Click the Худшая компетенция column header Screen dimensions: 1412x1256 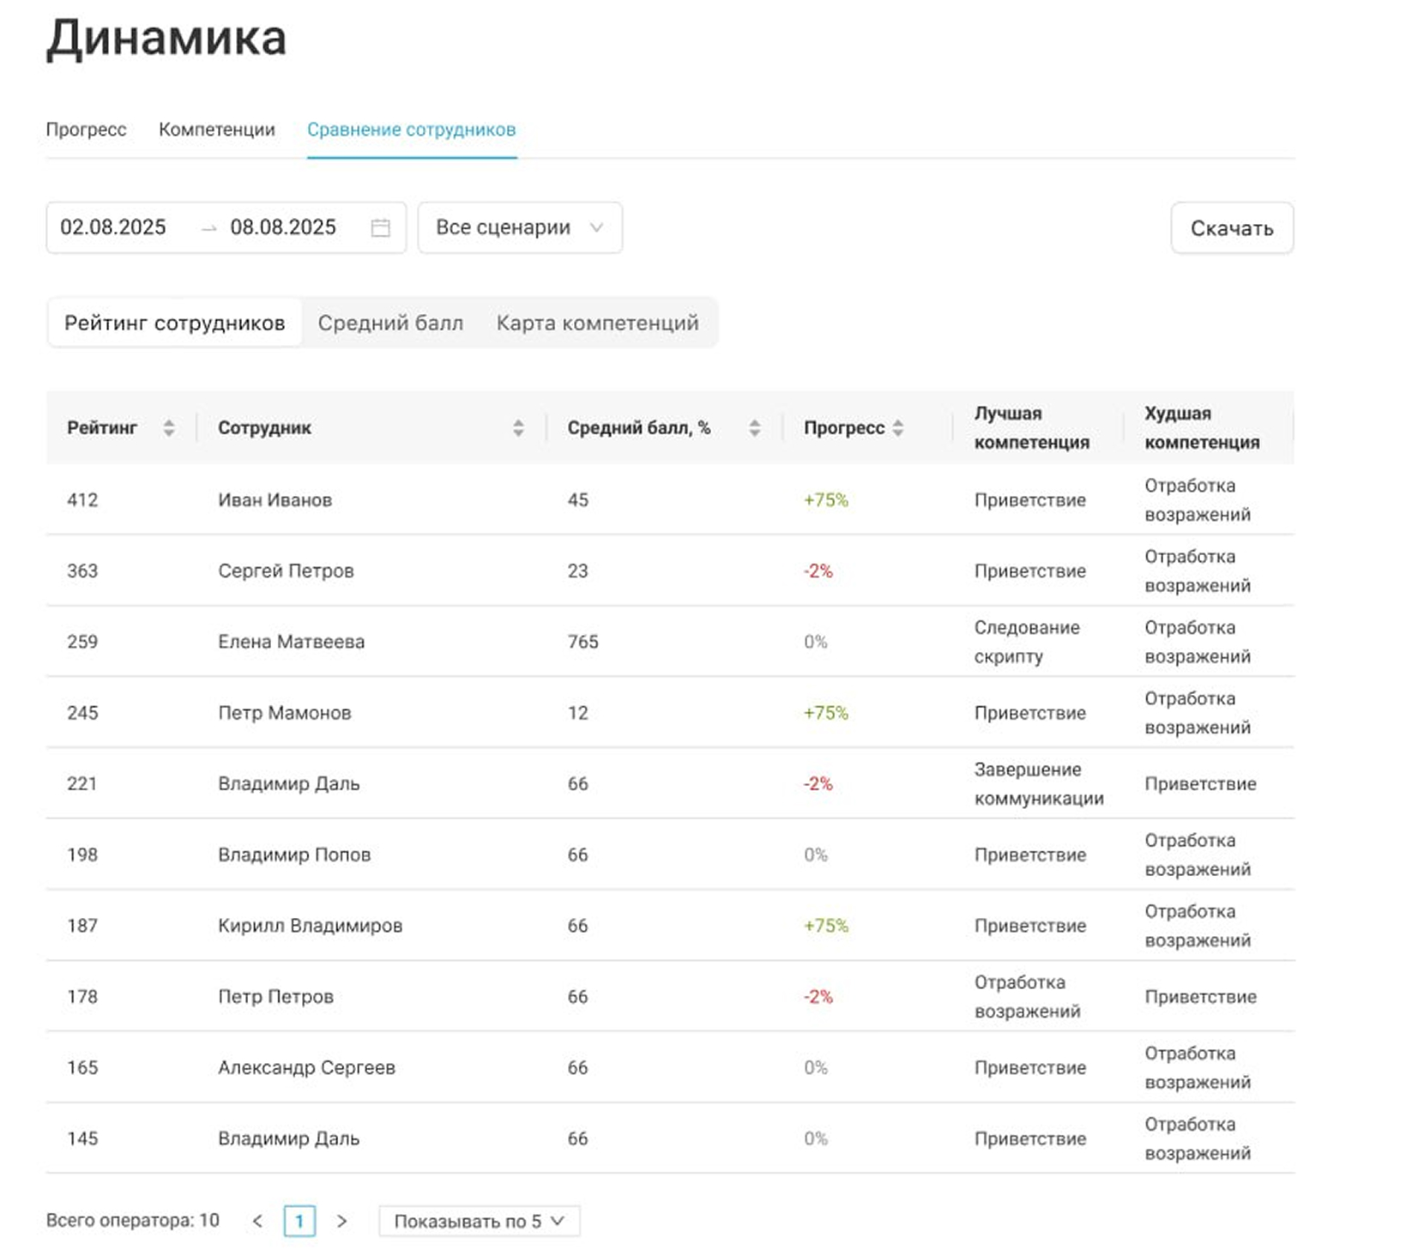click(1202, 427)
